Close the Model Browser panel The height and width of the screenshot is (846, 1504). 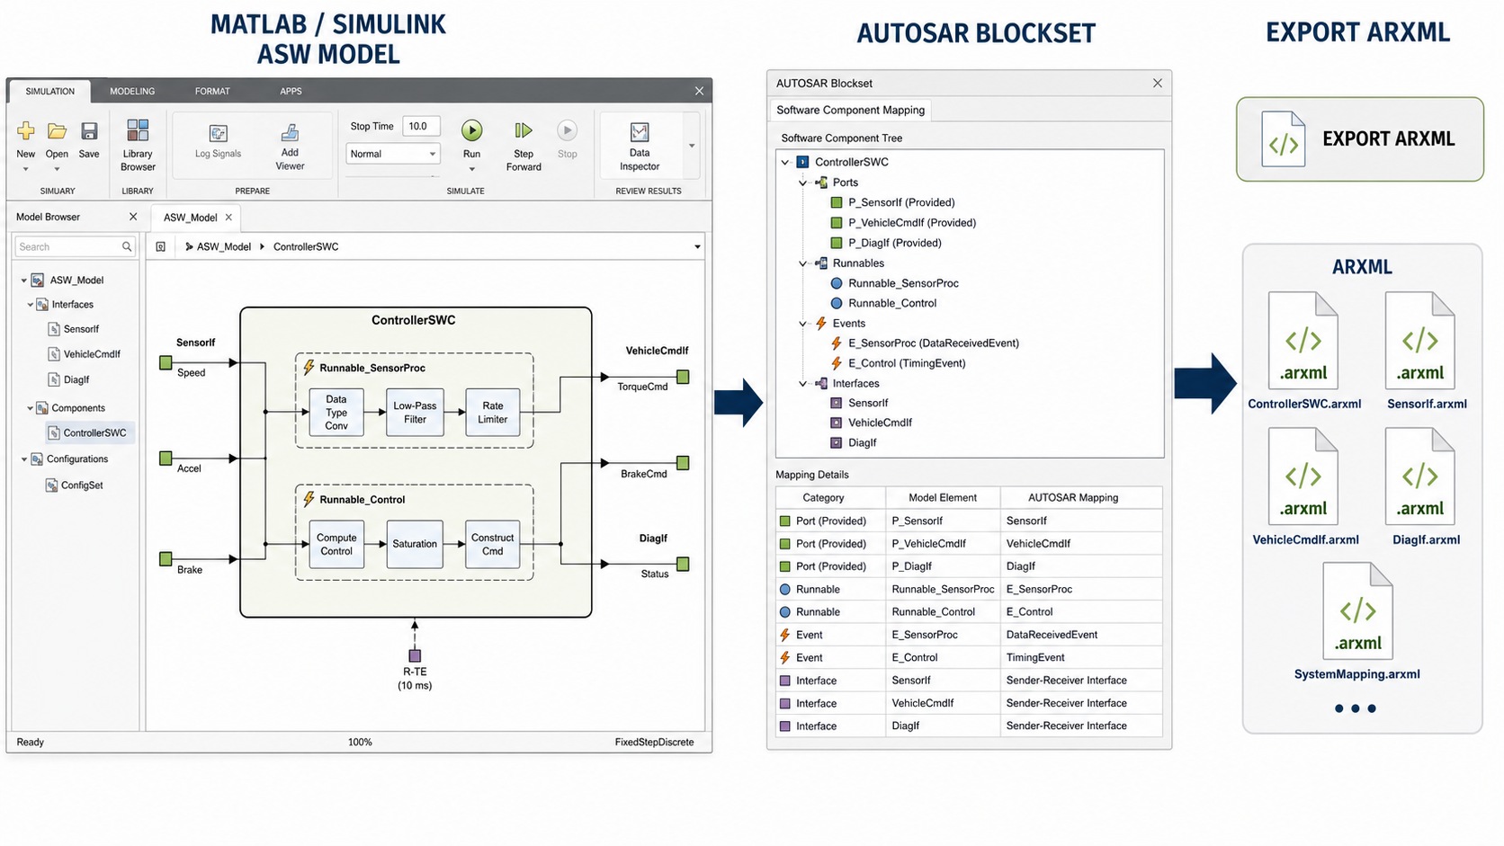click(x=133, y=217)
